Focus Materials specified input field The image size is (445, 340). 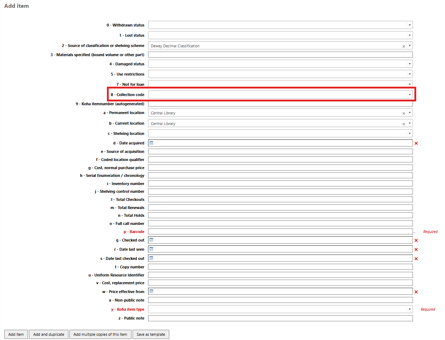click(280, 55)
